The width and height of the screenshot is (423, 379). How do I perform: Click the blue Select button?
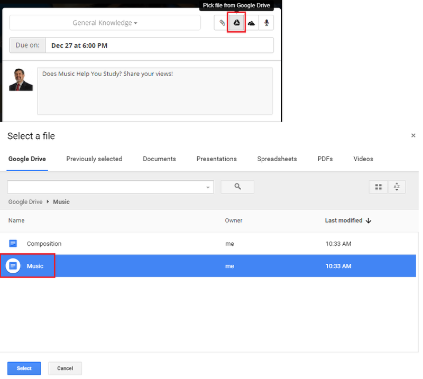[x=24, y=368]
